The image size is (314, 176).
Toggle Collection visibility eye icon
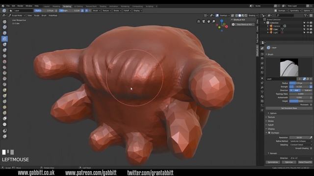click(308, 23)
